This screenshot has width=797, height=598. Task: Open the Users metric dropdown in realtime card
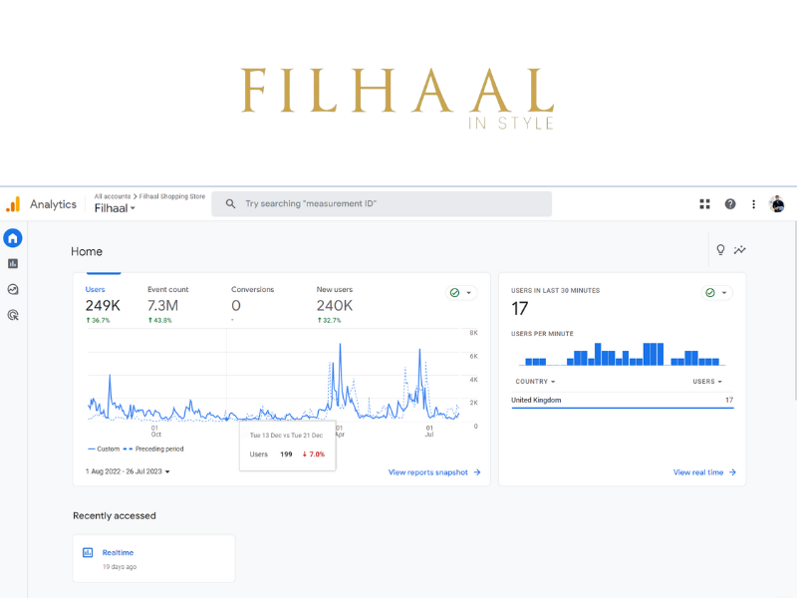click(x=706, y=382)
